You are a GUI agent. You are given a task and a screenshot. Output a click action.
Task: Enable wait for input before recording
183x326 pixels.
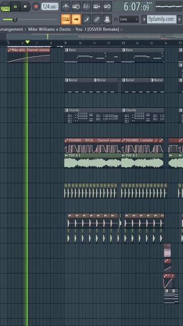[x=76, y=7]
